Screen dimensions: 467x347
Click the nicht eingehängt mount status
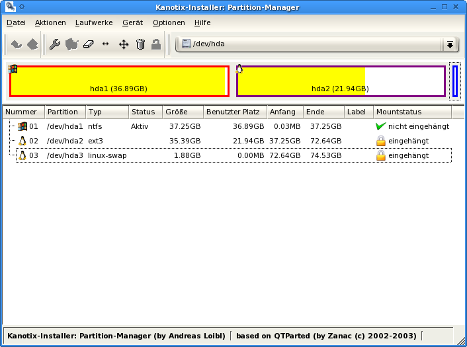pos(419,126)
